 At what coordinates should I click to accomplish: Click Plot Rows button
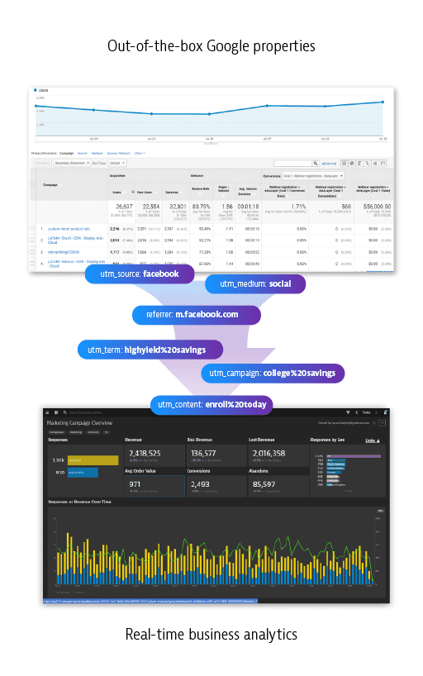click(43, 163)
